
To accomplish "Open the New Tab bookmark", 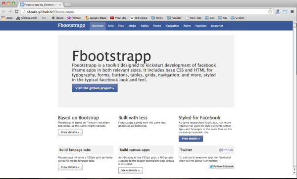I will [x=193, y=18].
